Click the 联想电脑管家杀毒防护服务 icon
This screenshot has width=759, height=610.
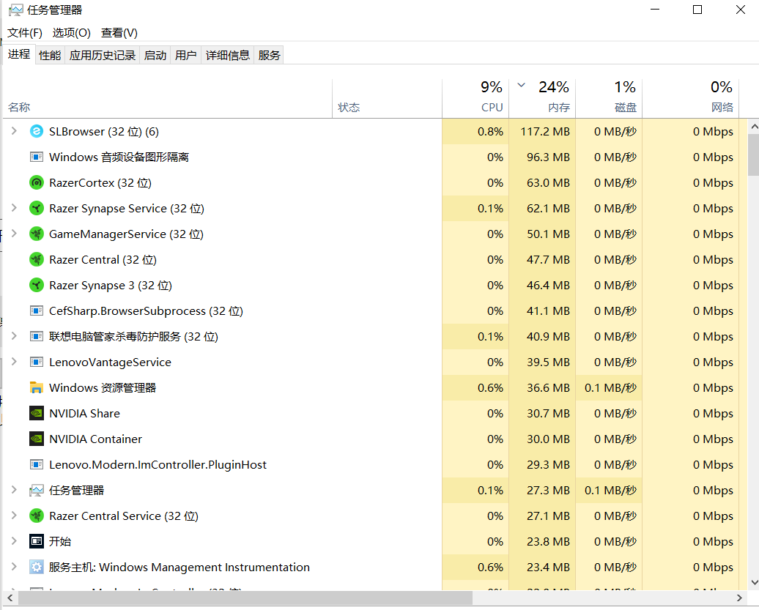coord(37,336)
